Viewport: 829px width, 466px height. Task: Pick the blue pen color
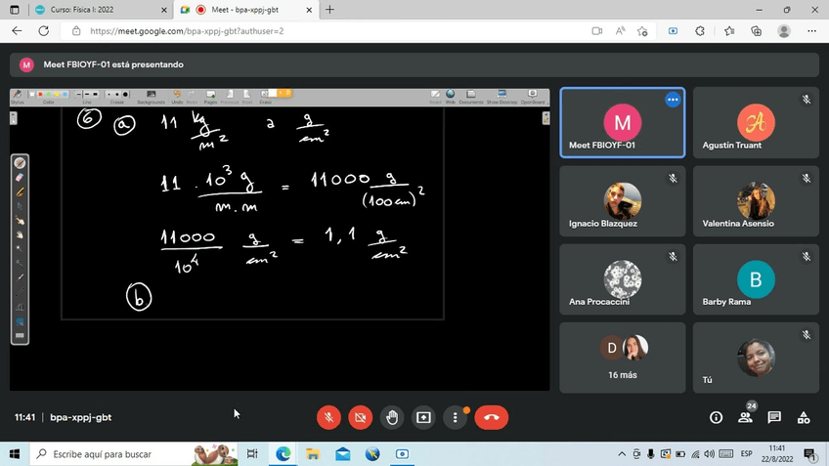pos(65,94)
